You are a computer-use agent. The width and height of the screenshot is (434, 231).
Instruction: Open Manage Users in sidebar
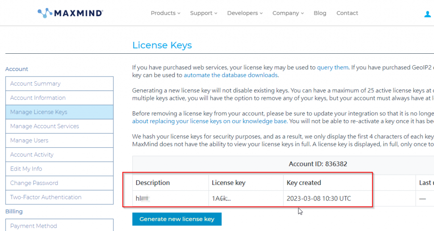pos(59,140)
